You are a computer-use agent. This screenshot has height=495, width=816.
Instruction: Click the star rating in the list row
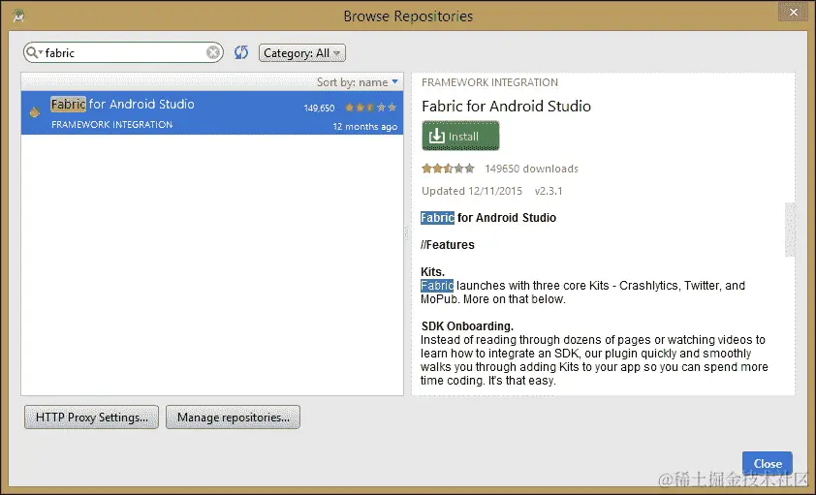point(370,108)
